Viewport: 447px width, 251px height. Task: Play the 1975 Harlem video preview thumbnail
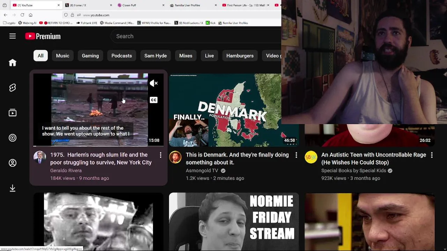pos(98,110)
